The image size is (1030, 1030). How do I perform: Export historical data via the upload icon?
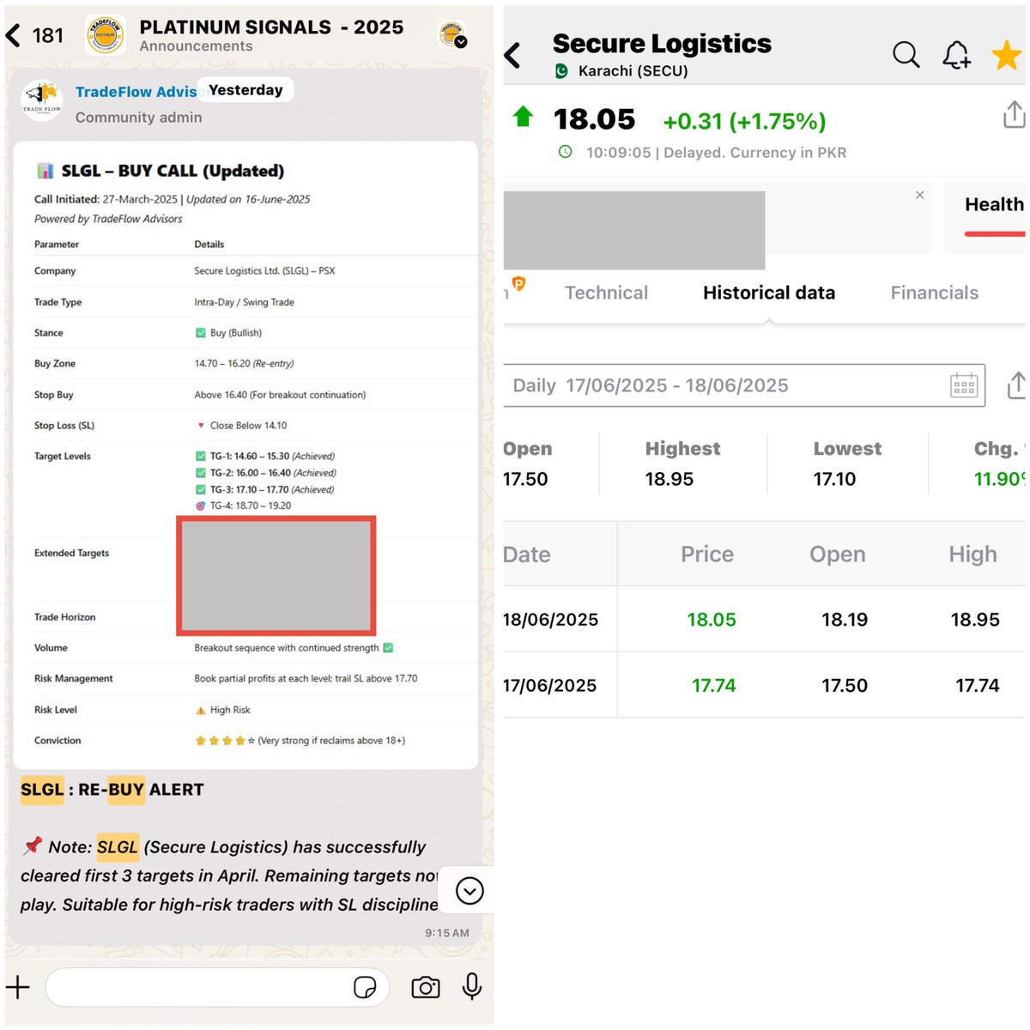pos(1016,385)
